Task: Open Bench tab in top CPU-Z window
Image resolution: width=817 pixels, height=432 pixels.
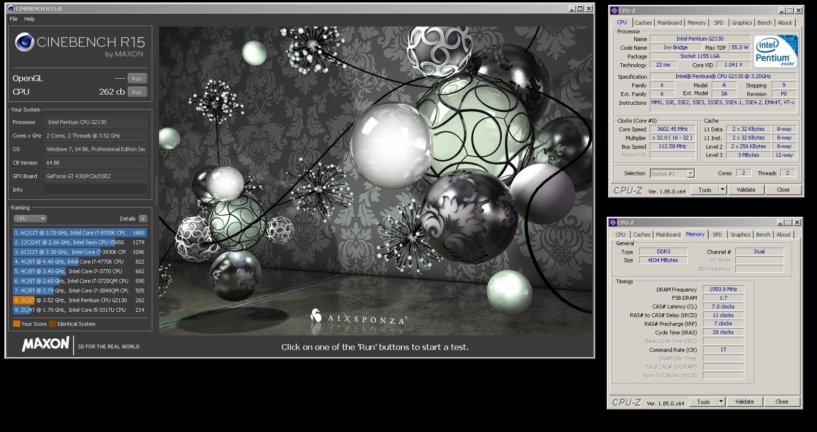Action: click(x=764, y=23)
